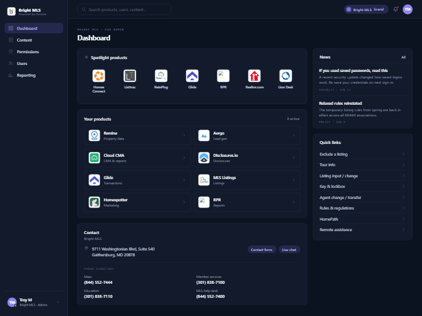Image resolution: width=422 pixels, height=316 pixels.
Task: Click Main phone number (844) 552-7444
Action: (98, 283)
